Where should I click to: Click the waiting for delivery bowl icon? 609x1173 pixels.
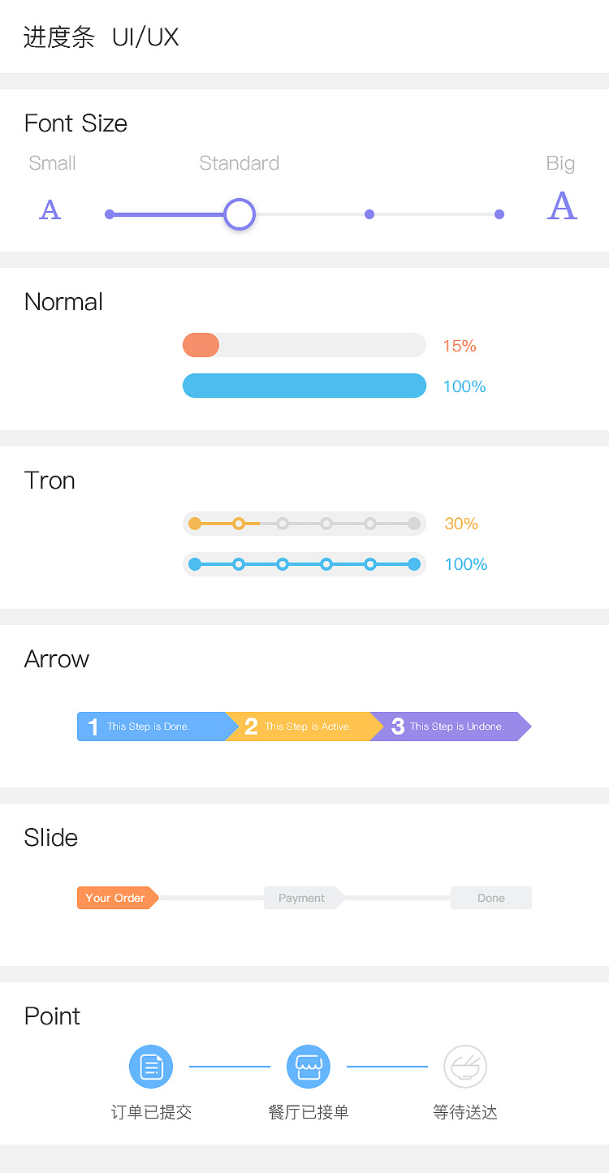coord(465,1067)
